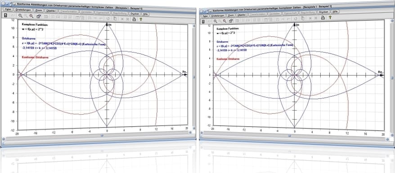
Task: Click the first magnifier icon in the left window
Action: 20,16
